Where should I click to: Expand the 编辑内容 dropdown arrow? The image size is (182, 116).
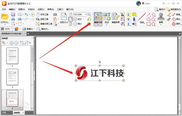pyautogui.click(x=98, y=25)
